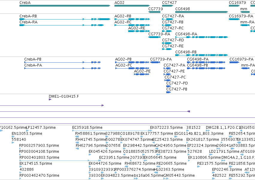Select the CG7427-RE transcript label
Viewport: 255px width, 180px height.
[173, 46]
